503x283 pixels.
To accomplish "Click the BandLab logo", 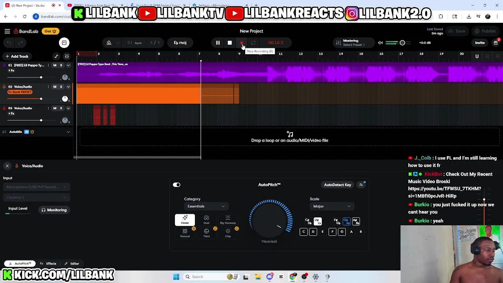I will 26,31.
